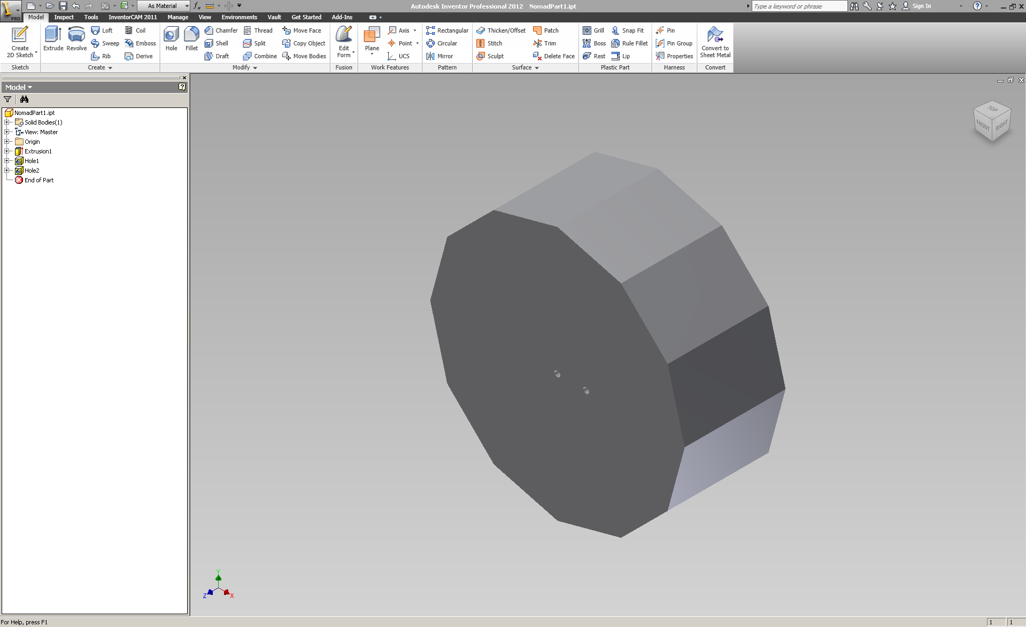Image resolution: width=1026 pixels, height=627 pixels.
Task: Expand the View: Master node
Action: (x=7, y=132)
